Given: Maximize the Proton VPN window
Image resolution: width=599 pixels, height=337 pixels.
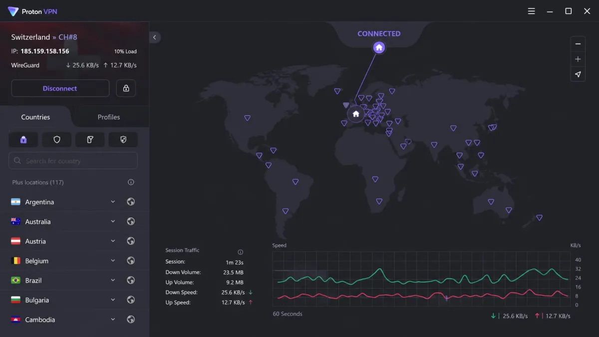Looking at the screenshot, I should 568,11.
